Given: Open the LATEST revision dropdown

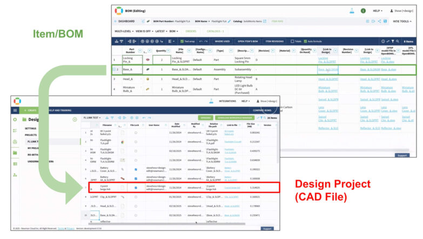Looking at the screenshot, I should (162, 31).
